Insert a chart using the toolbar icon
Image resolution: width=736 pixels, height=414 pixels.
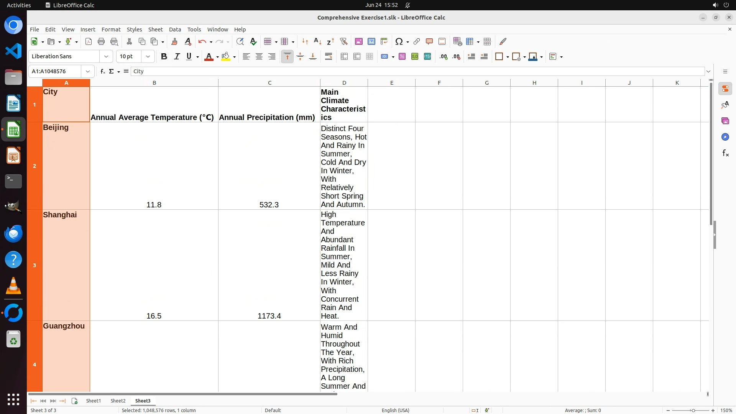coord(371,41)
